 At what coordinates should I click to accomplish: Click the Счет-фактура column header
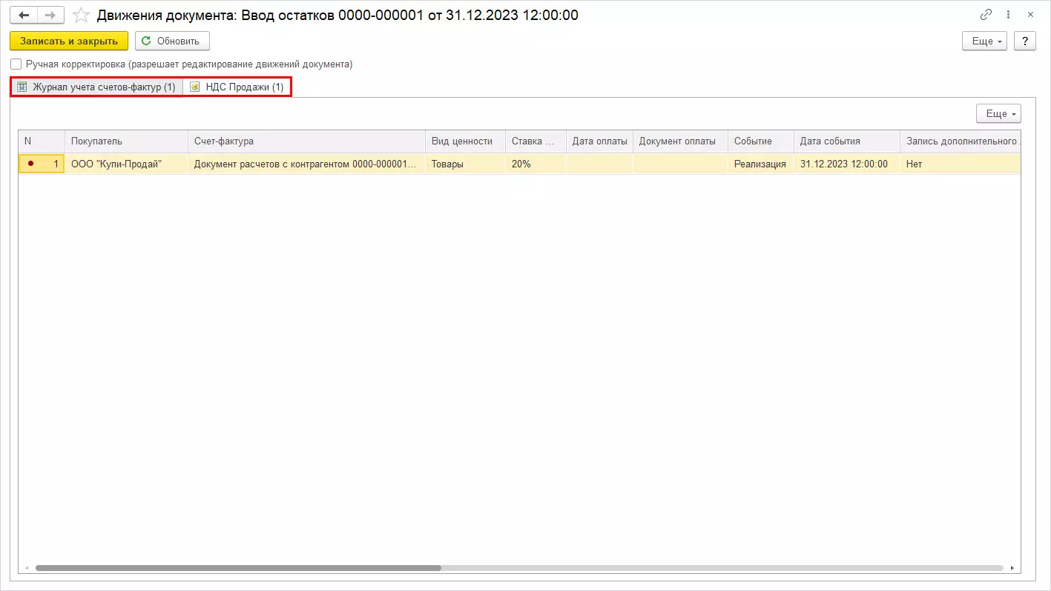pos(306,141)
